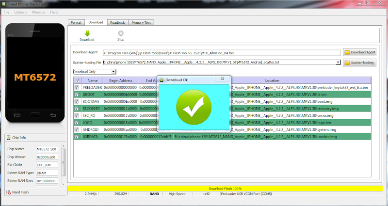This screenshot has width=388, height=206.
Task: Select the USRDATA name cell
Action: pos(92,137)
